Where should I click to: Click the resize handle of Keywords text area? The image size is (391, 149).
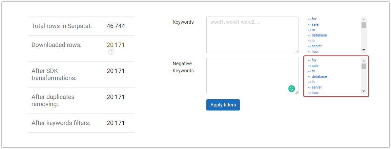point(296,51)
